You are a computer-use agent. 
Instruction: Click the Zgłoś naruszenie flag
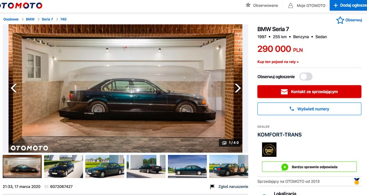[x=212, y=186]
